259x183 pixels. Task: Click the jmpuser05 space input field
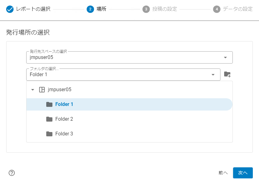92,57
